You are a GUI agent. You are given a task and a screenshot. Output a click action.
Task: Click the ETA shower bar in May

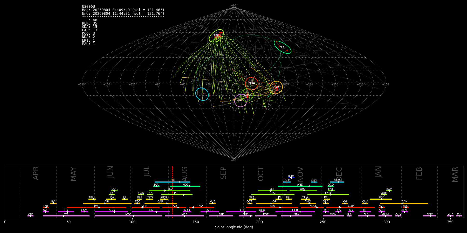click(66, 216)
